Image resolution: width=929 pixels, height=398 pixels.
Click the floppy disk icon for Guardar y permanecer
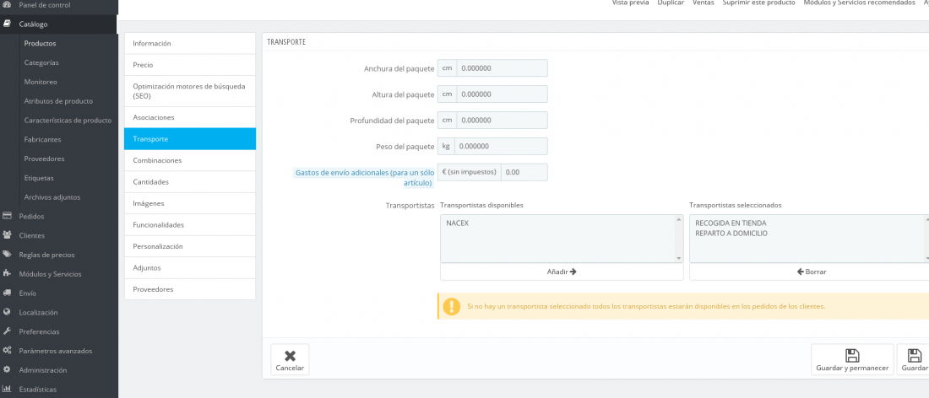click(852, 356)
